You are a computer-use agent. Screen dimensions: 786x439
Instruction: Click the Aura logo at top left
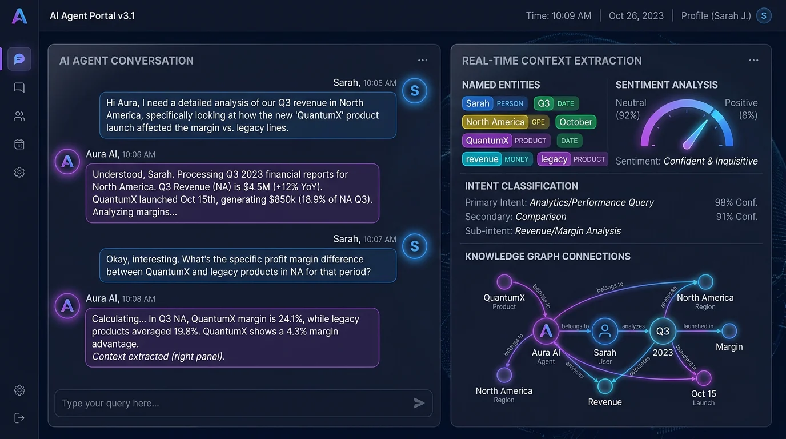[19, 16]
